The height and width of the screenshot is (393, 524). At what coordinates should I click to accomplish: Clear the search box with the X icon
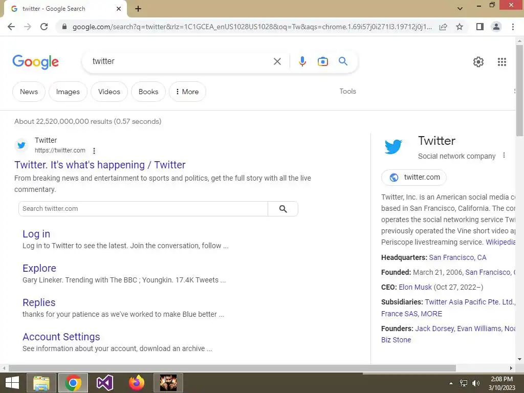point(277,61)
